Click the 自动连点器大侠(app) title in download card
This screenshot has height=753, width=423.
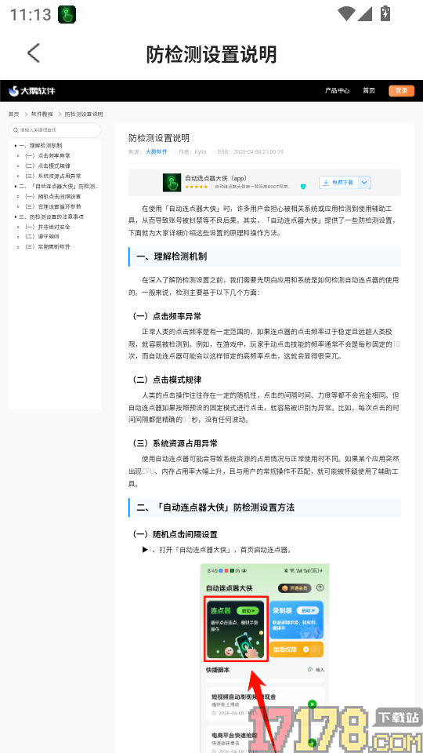[216, 178]
